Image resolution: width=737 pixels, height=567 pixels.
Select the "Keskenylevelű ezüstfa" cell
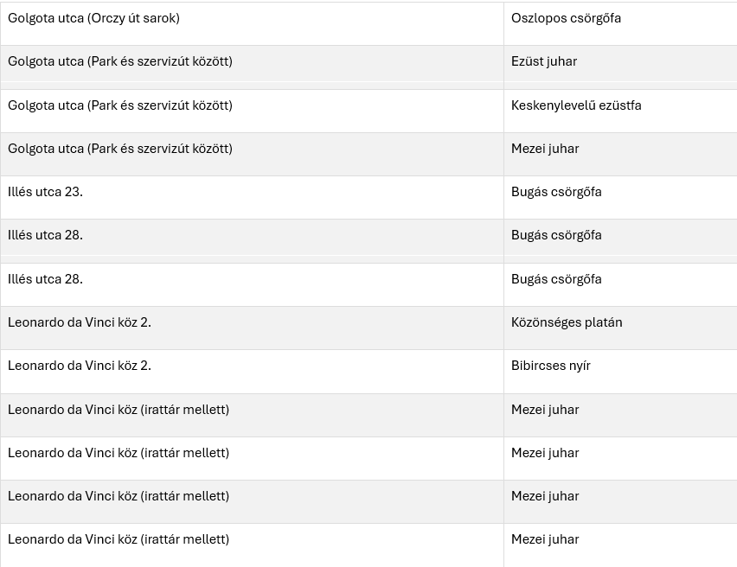[x=576, y=105]
